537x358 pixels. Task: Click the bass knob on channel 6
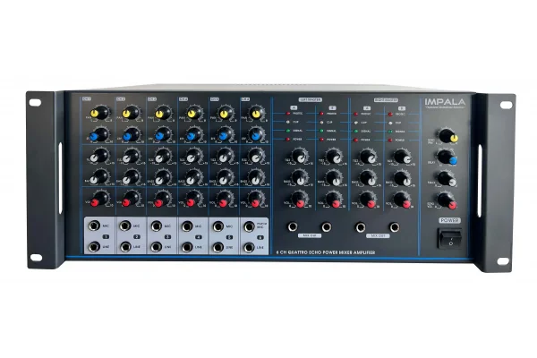[x=256, y=177]
